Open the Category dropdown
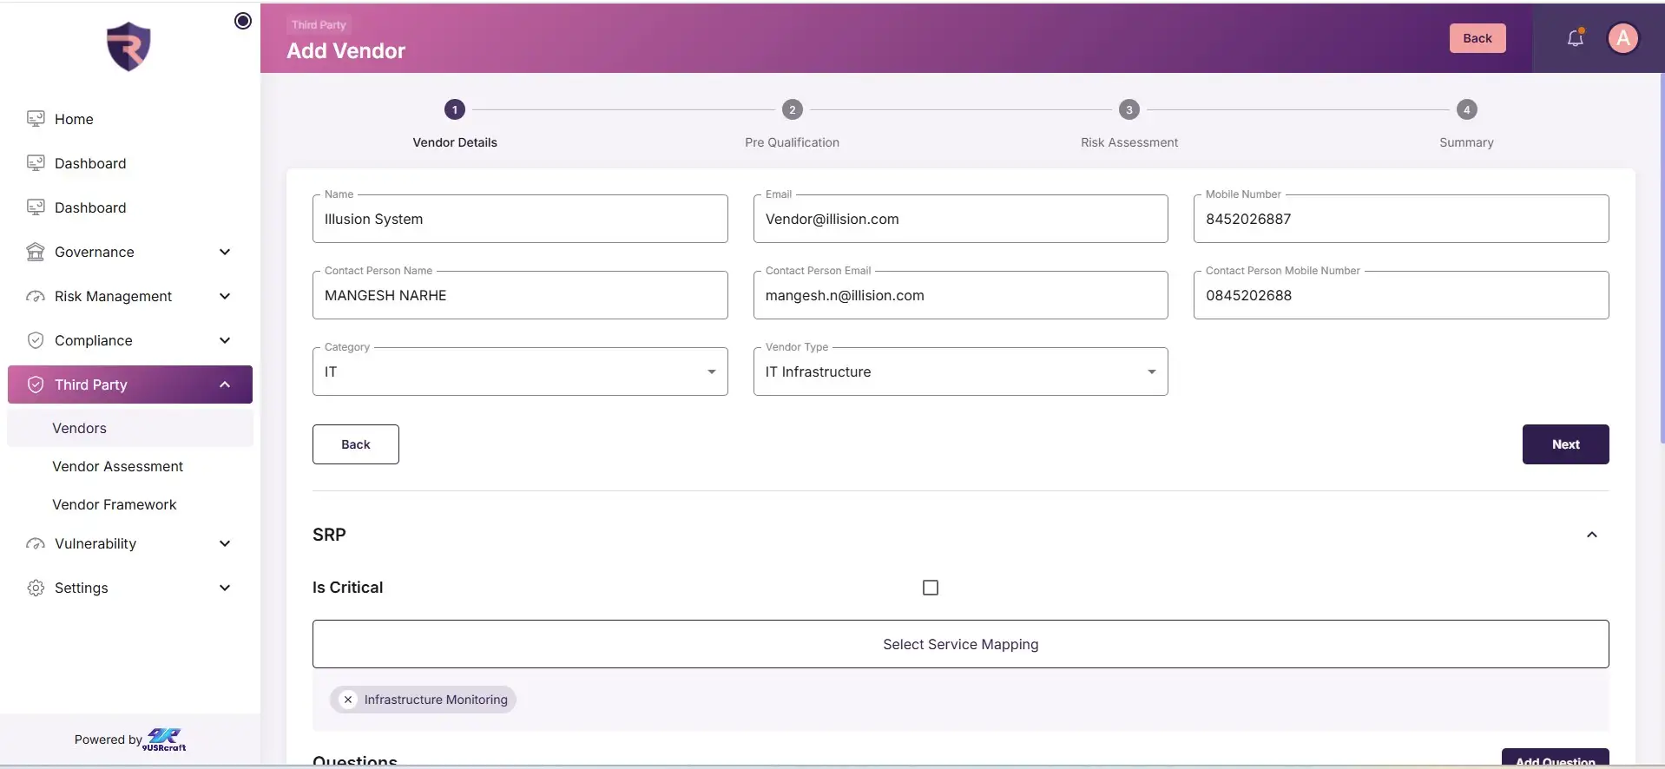The width and height of the screenshot is (1665, 769). click(x=520, y=371)
